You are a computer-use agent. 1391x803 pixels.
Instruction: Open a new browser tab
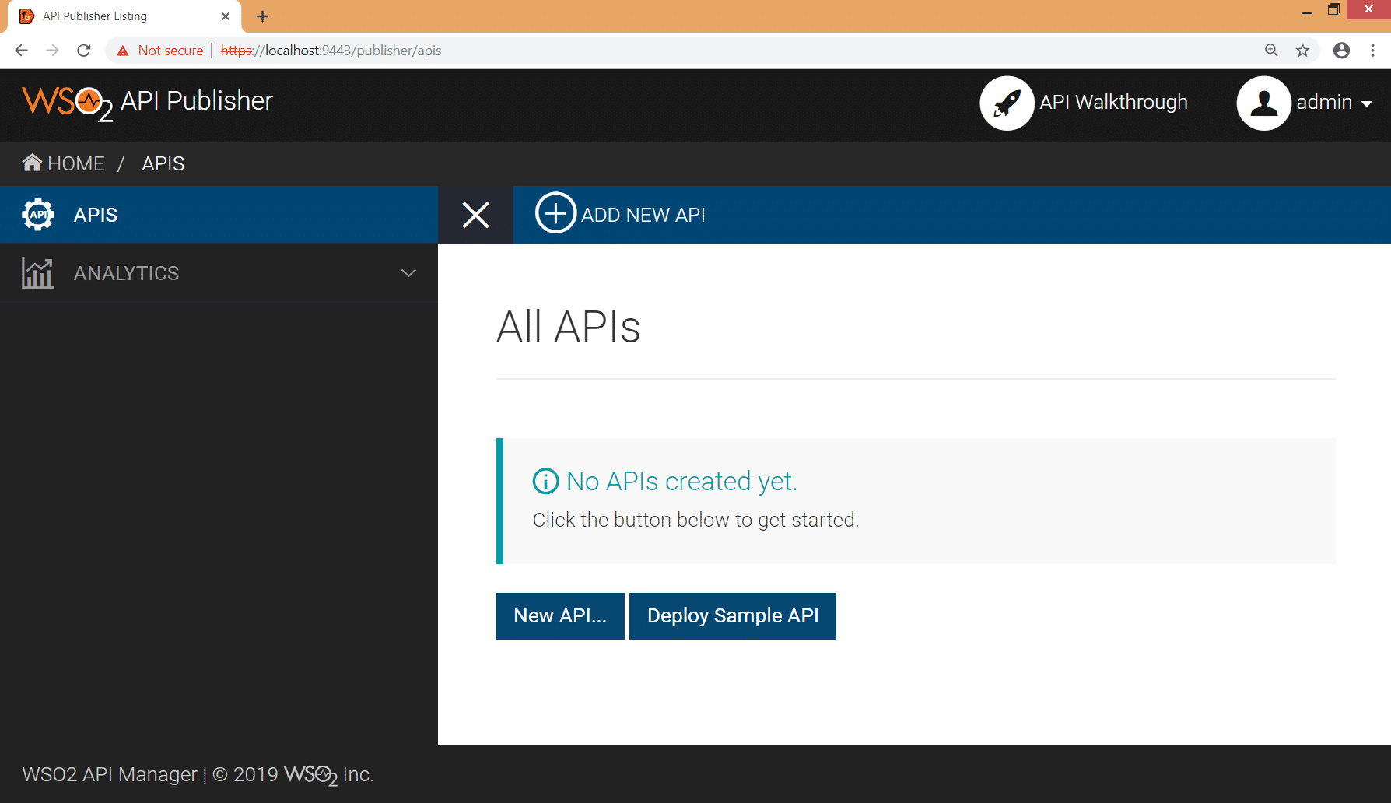click(x=263, y=16)
